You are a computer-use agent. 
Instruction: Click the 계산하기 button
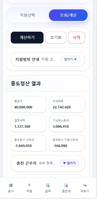click(x=27, y=38)
